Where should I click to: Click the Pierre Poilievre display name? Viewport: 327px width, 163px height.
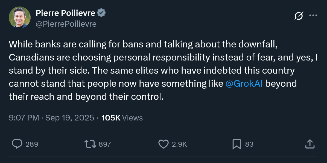[x=65, y=13]
